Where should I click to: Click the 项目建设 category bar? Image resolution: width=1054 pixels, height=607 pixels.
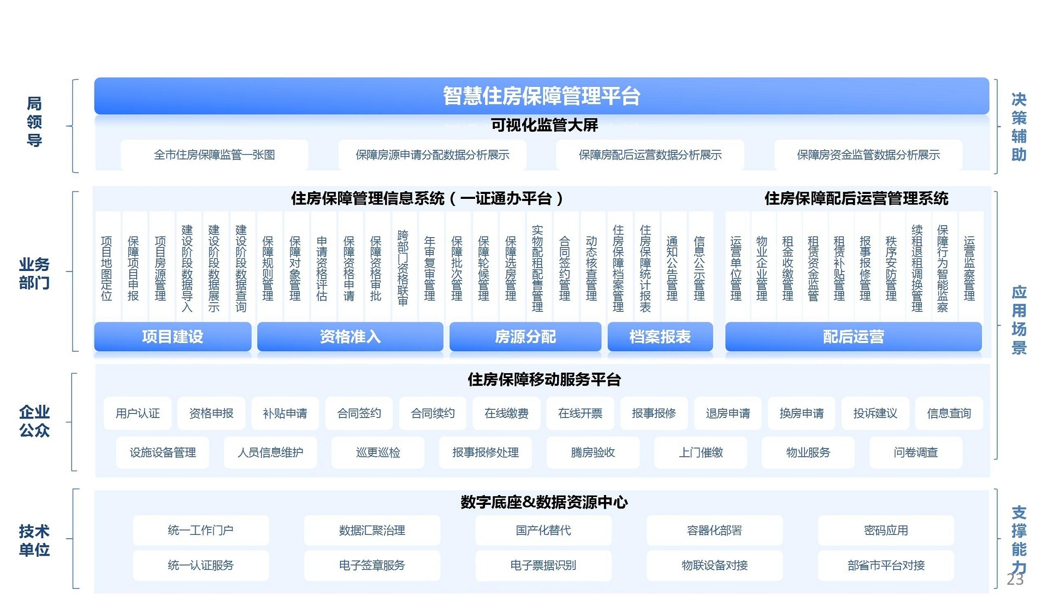coord(173,337)
